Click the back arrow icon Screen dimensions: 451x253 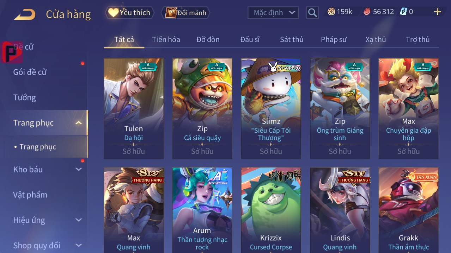[25, 14]
